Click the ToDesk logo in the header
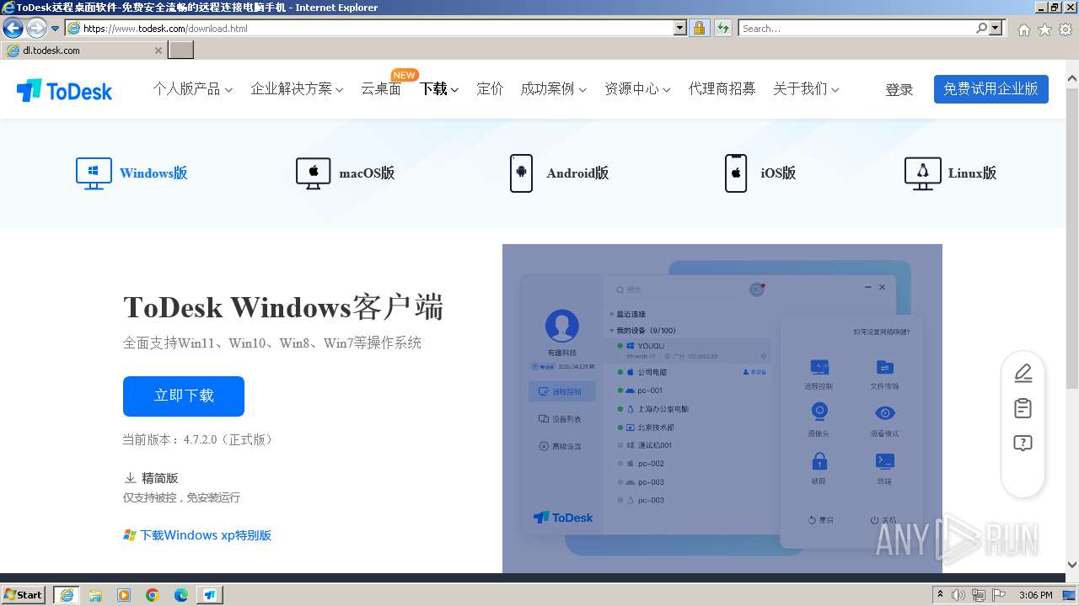Image resolution: width=1079 pixels, height=606 pixels. (x=64, y=90)
